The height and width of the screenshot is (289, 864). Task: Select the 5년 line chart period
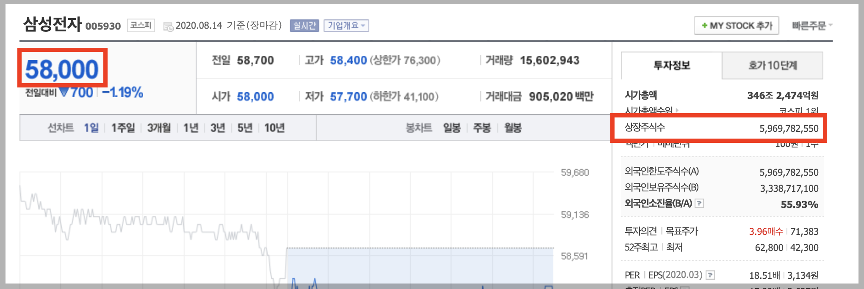(x=245, y=128)
